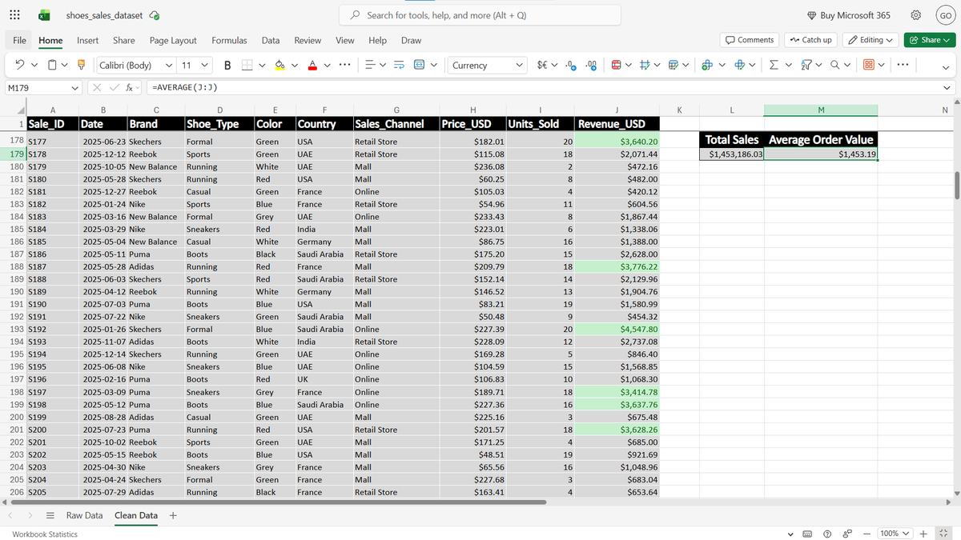Viewport: 961px width, 540px height.
Task: Open the Undo history dropdown arrow
Action: (34, 66)
